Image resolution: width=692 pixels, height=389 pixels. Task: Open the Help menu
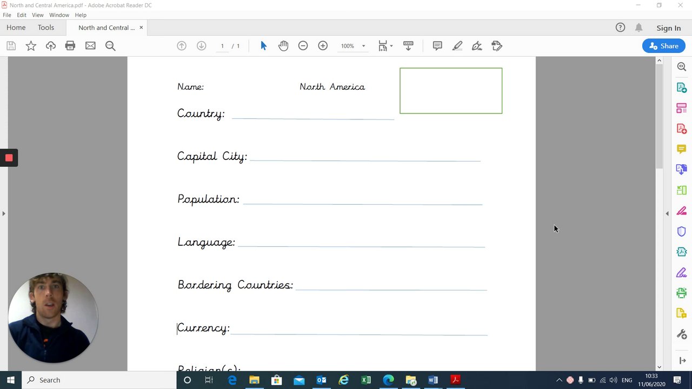pyautogui.click(x=81, y=15)
